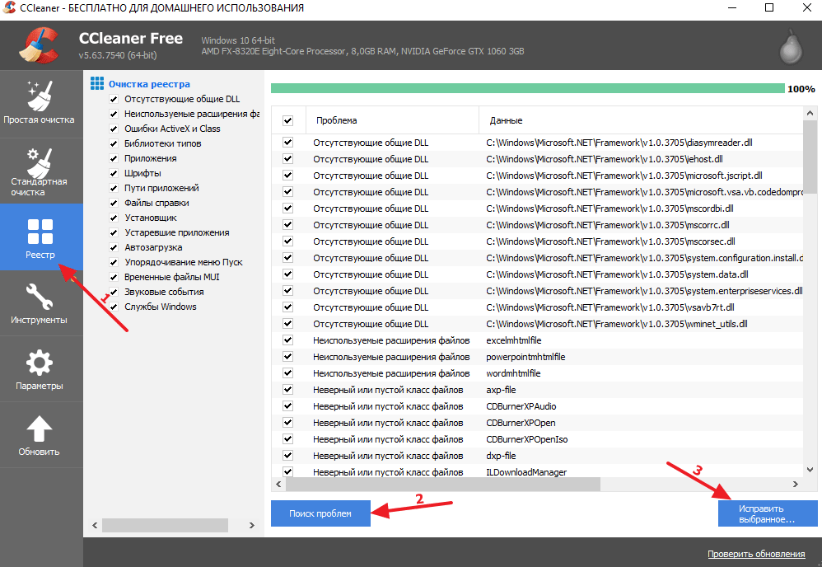822x567 pixels.
Task: Uncheck the mscordbi.dll result row
Action: [287, 209]
